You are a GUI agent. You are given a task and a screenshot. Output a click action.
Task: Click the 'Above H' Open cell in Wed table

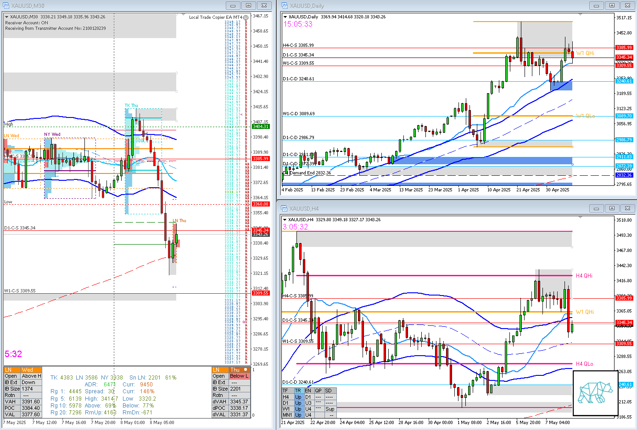pos(31,376)
